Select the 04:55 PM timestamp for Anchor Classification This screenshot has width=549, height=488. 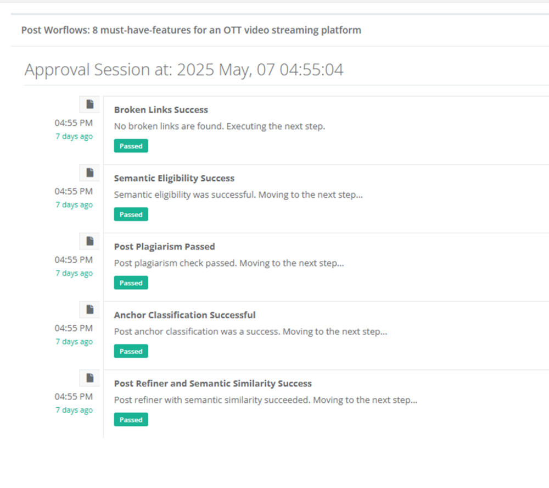point(74,328)
